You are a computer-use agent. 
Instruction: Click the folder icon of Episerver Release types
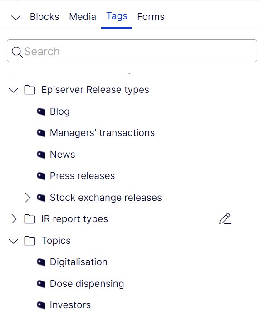[x=30, y=90]
